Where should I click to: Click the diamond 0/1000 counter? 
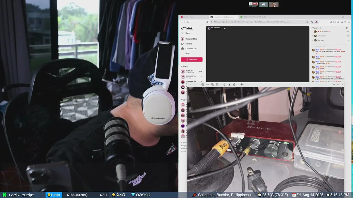coord(141,195)
